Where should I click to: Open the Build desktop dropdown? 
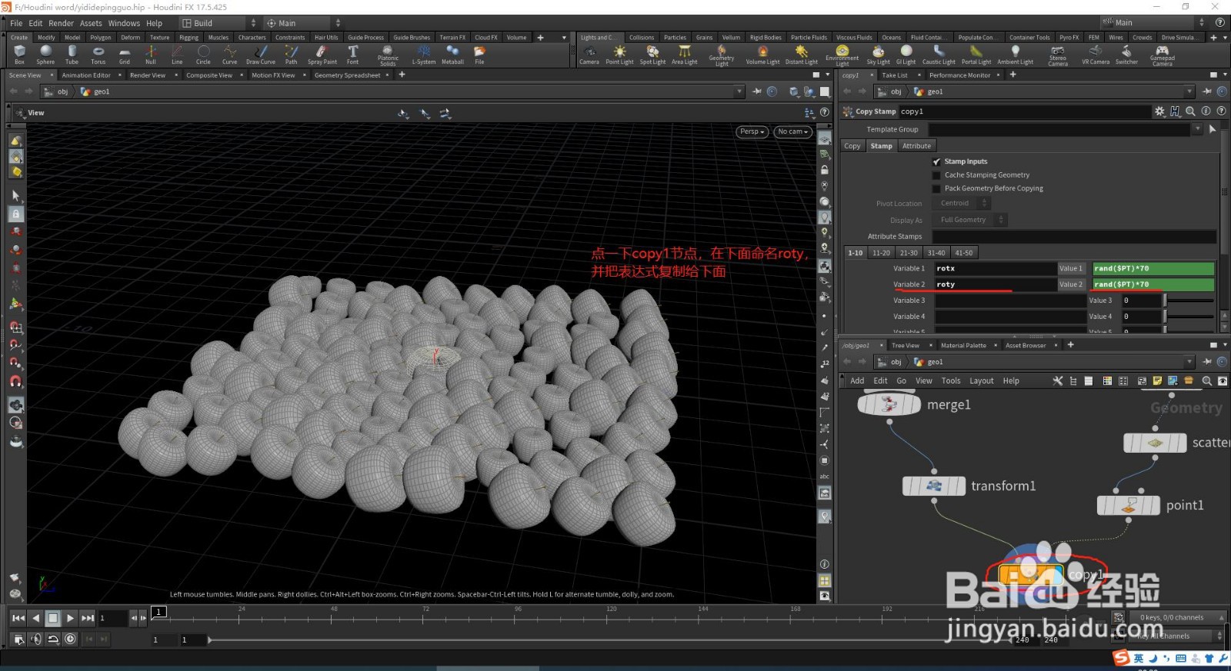point(219,23)
